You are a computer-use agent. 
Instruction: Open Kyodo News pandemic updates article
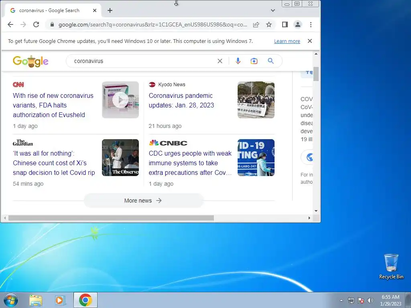(x=181, y=100)
